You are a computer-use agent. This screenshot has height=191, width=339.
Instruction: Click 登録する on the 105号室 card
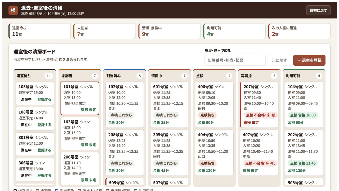coord(44,99)
